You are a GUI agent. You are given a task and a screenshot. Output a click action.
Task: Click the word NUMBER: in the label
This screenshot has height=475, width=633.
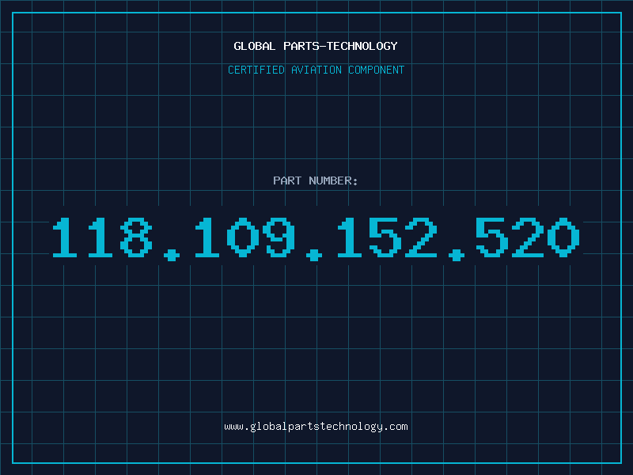tap(333, 180)
